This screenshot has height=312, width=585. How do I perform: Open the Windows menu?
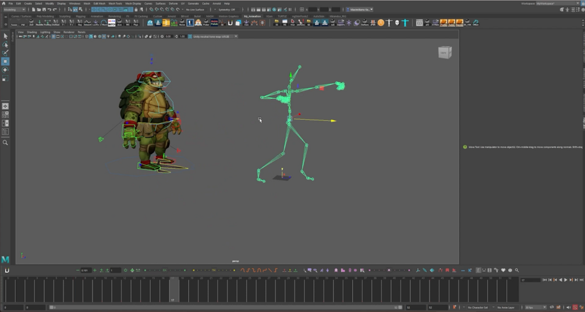pos(75,3)
